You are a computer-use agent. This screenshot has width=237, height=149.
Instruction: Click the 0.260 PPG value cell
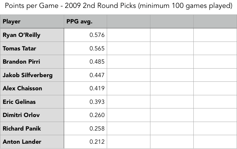[x=85, y=115]
